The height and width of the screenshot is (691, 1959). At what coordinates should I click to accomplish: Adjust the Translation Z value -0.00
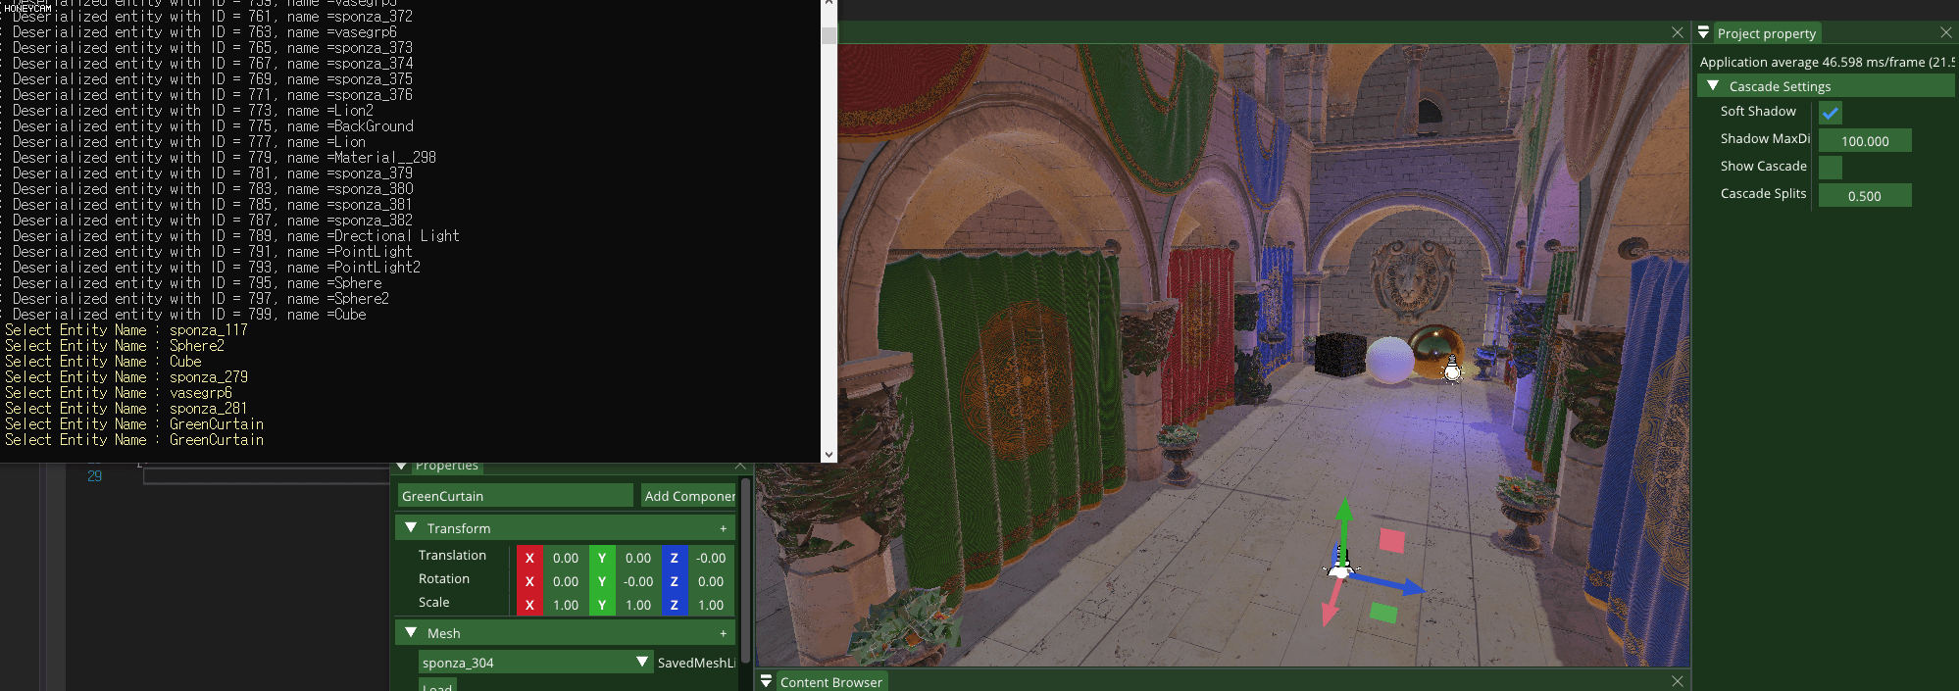tap(711, 558)
